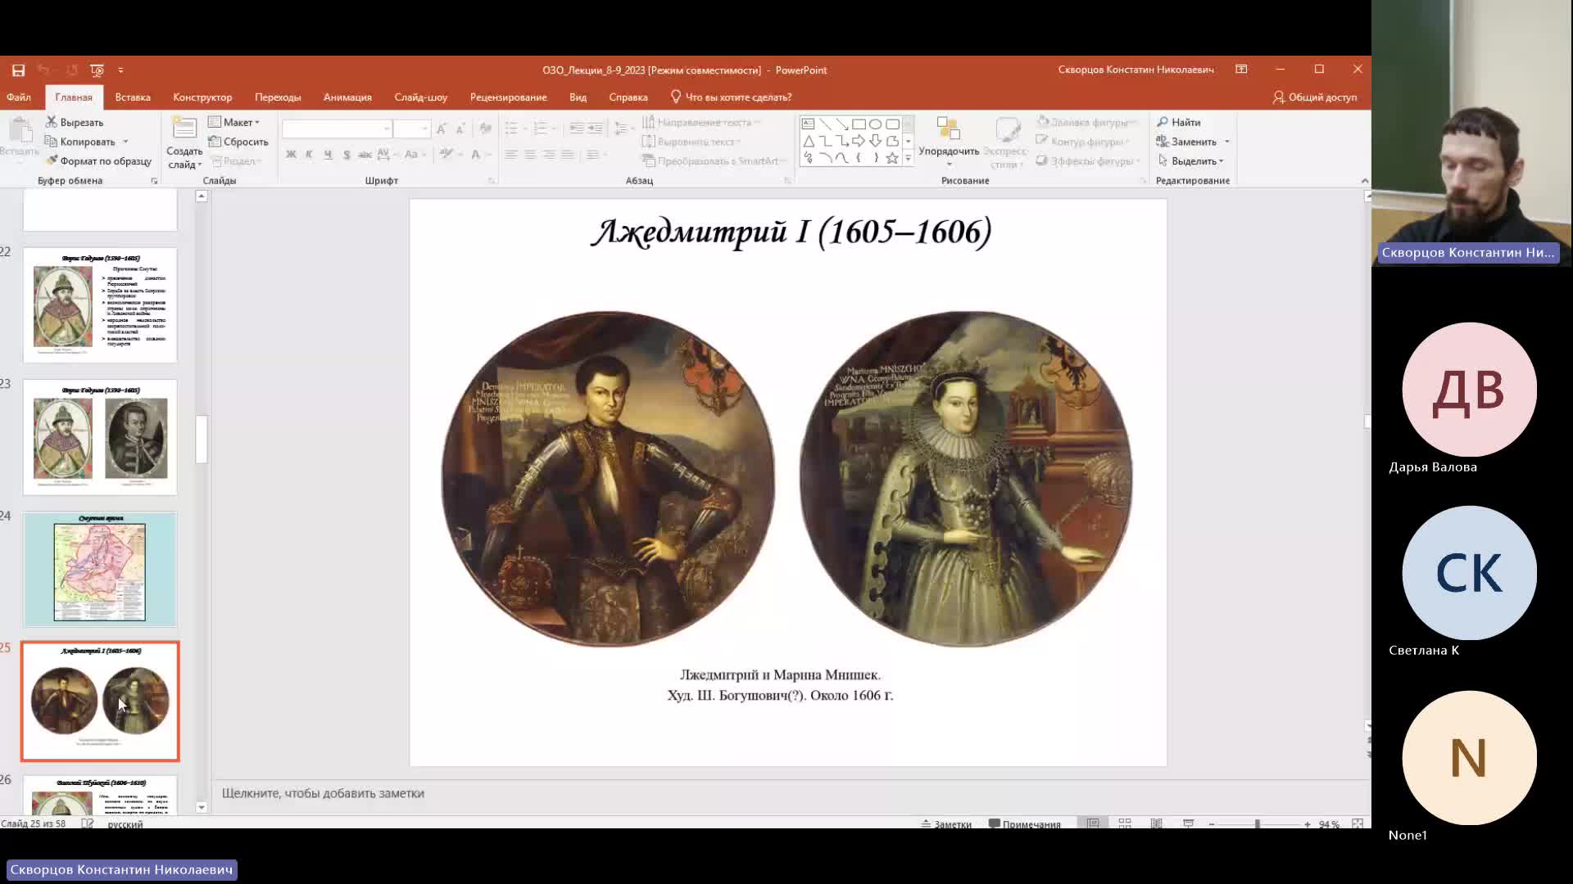
Task: Toggle italic К formatting
Action: [x=309, y=154]
